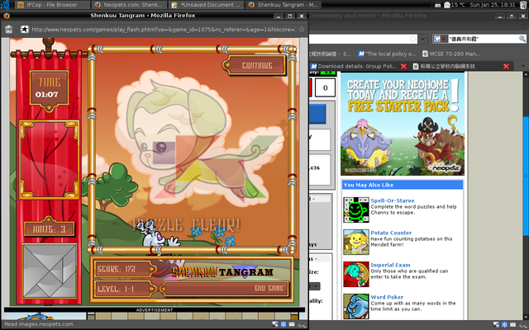Open the main menu logo in the top panel
Image resolution: width=529 pixels, height=330 pixels.
point(5,5)
